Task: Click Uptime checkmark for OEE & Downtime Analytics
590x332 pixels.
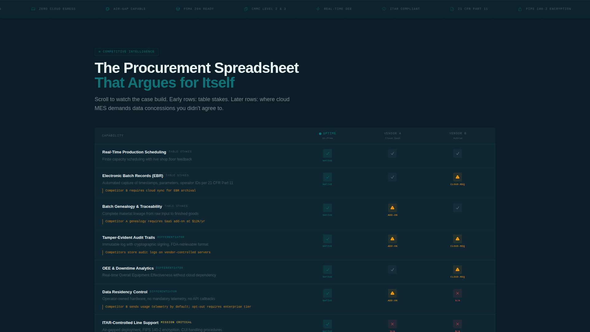Action: pyautogui.click(x=328, y=270)
